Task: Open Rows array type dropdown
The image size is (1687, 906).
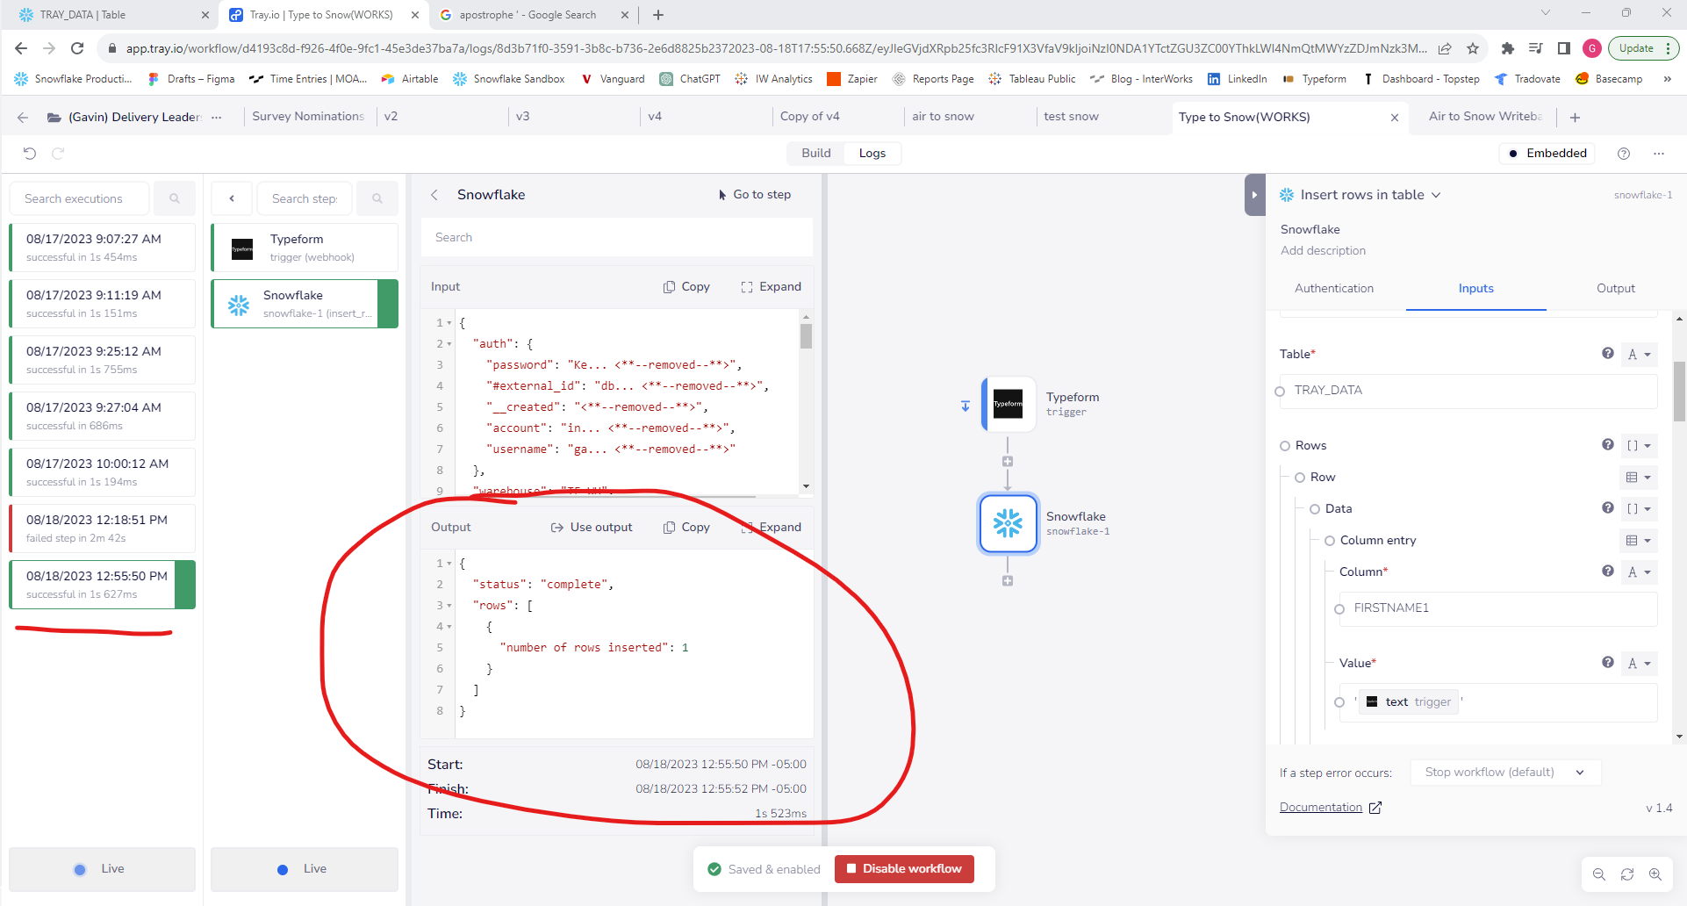Action: pyautogui.click(x=1640, y=446)
